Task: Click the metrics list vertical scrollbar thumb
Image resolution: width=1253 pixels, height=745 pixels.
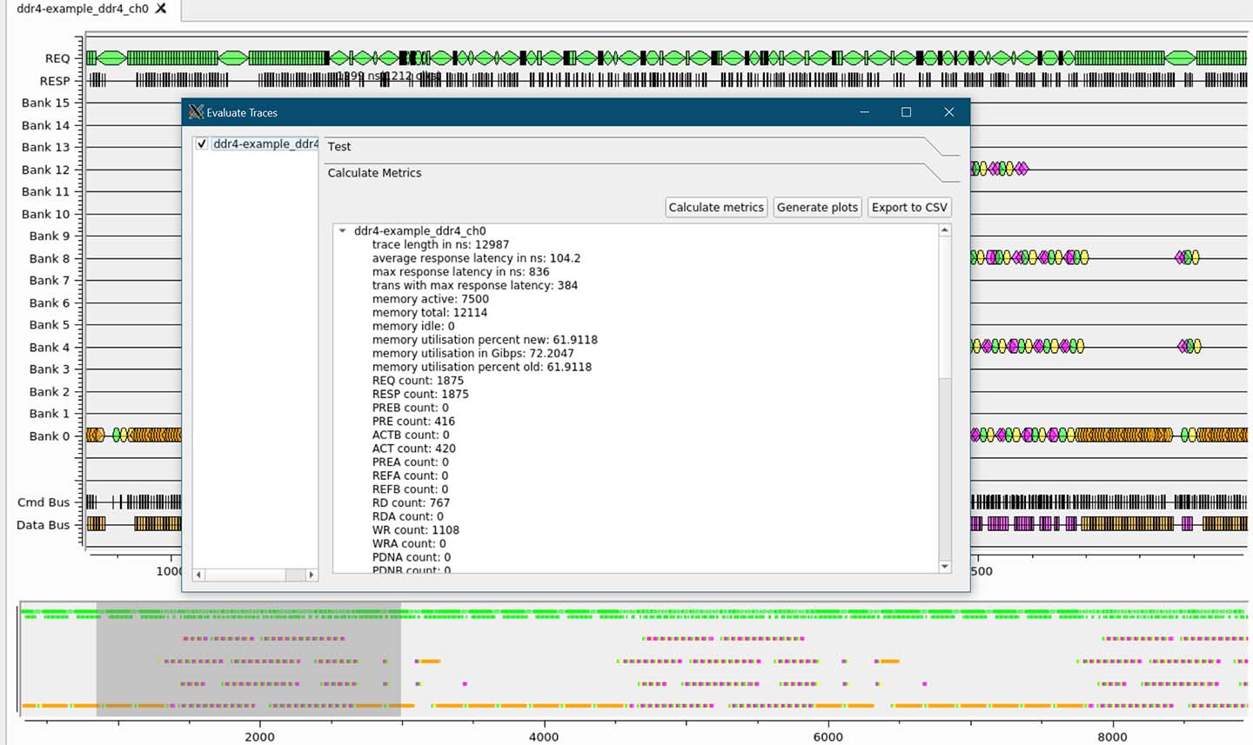Action: click(945, 308)
